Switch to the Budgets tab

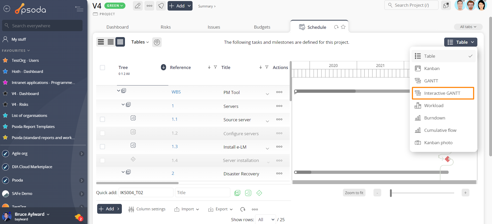tap(262, 27)
